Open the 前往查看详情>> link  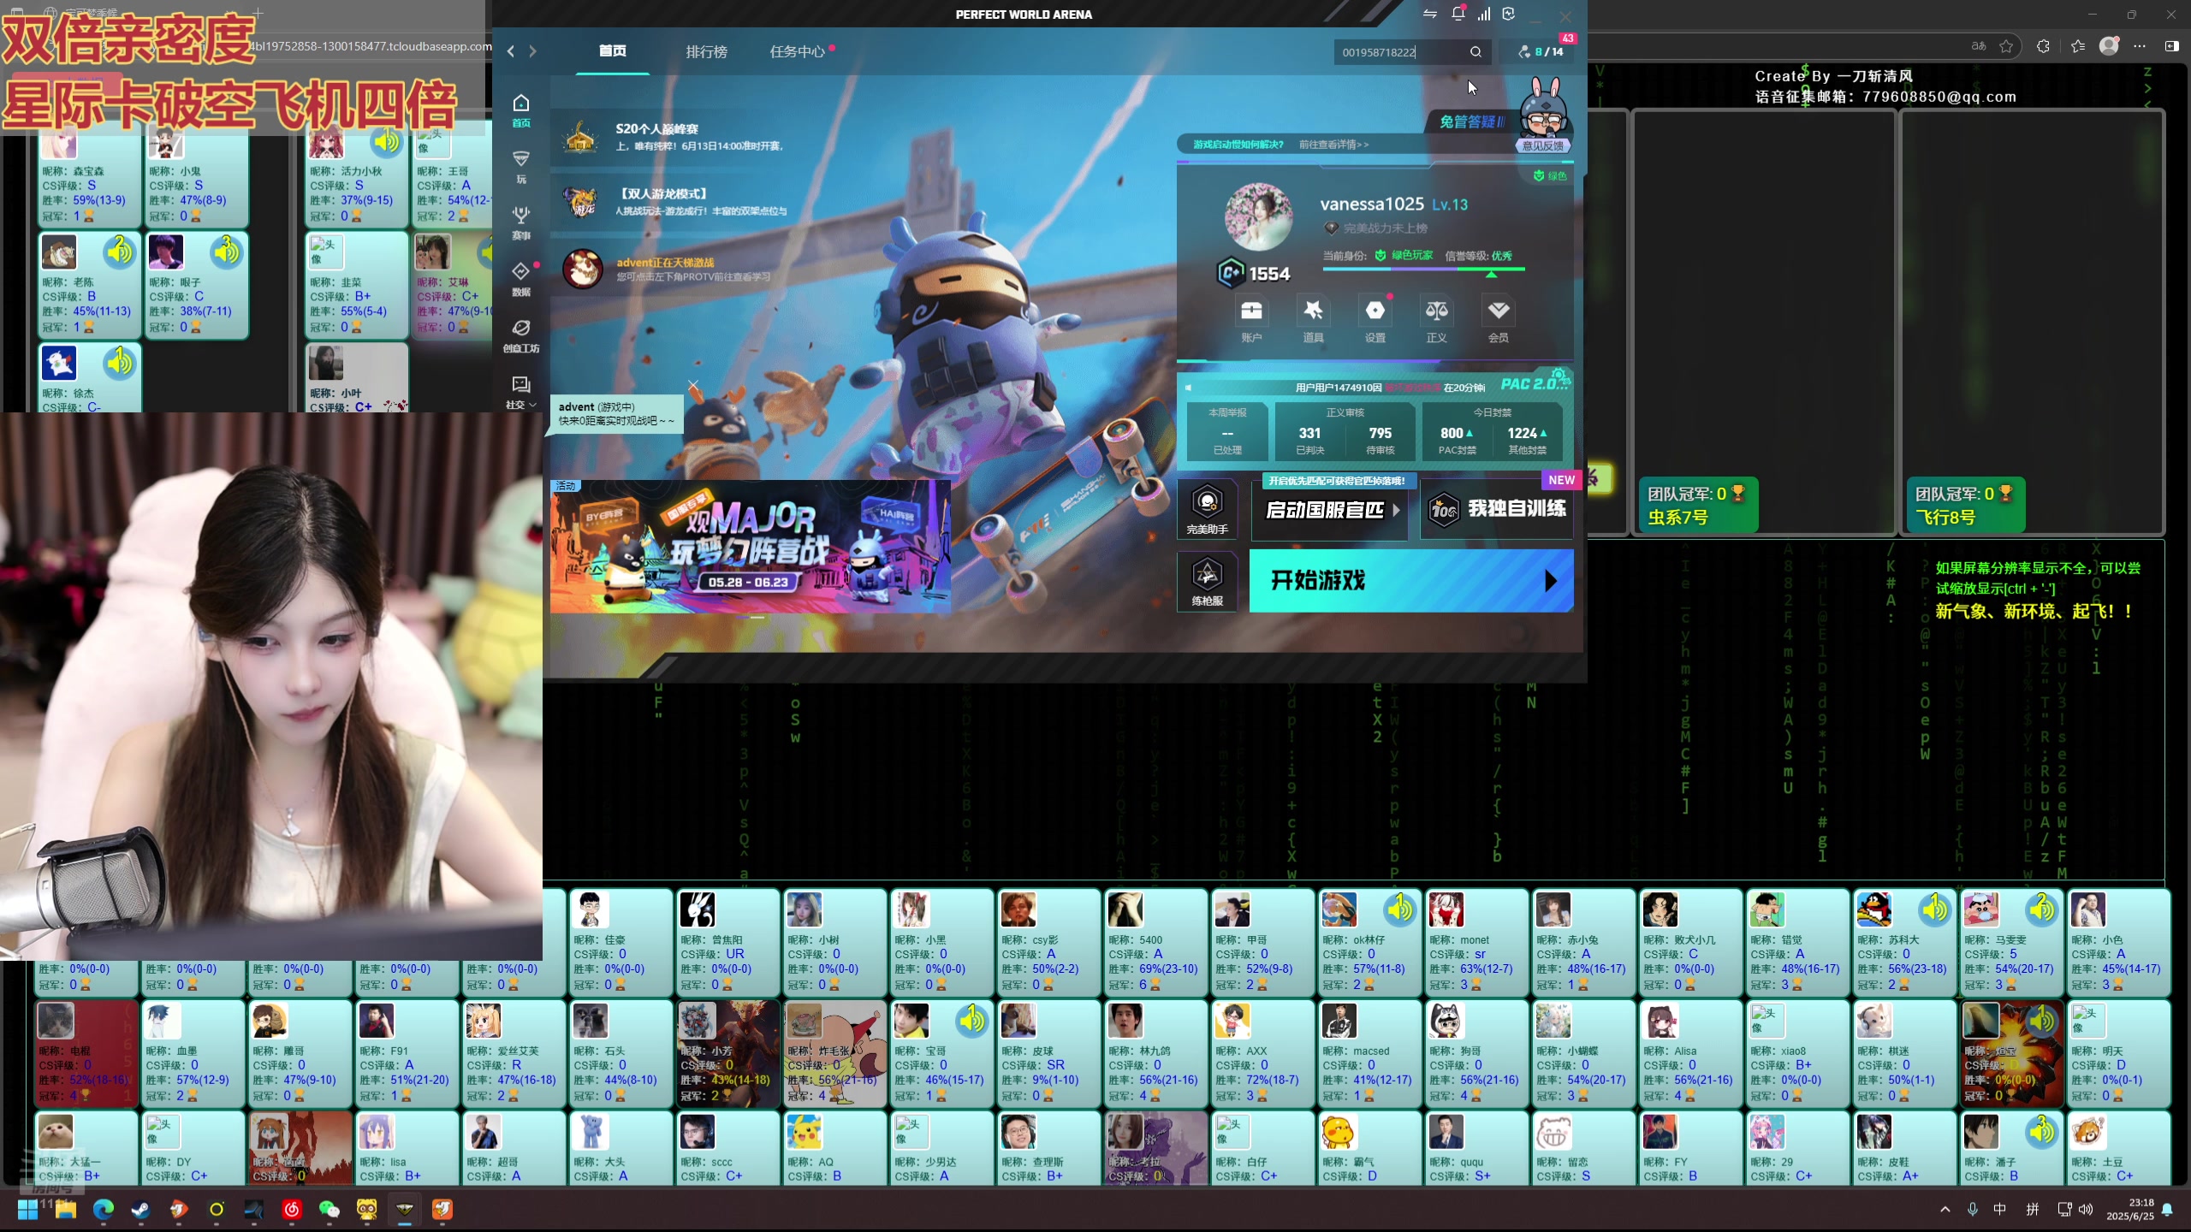click(x=1333, y=145)
